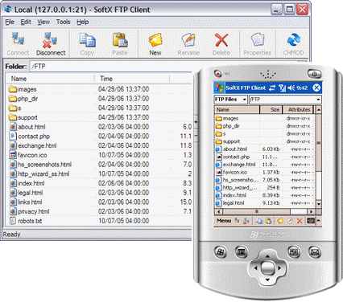Open the View menu
The width and height of the screenshot is (343, 302).
pos(43,22)
